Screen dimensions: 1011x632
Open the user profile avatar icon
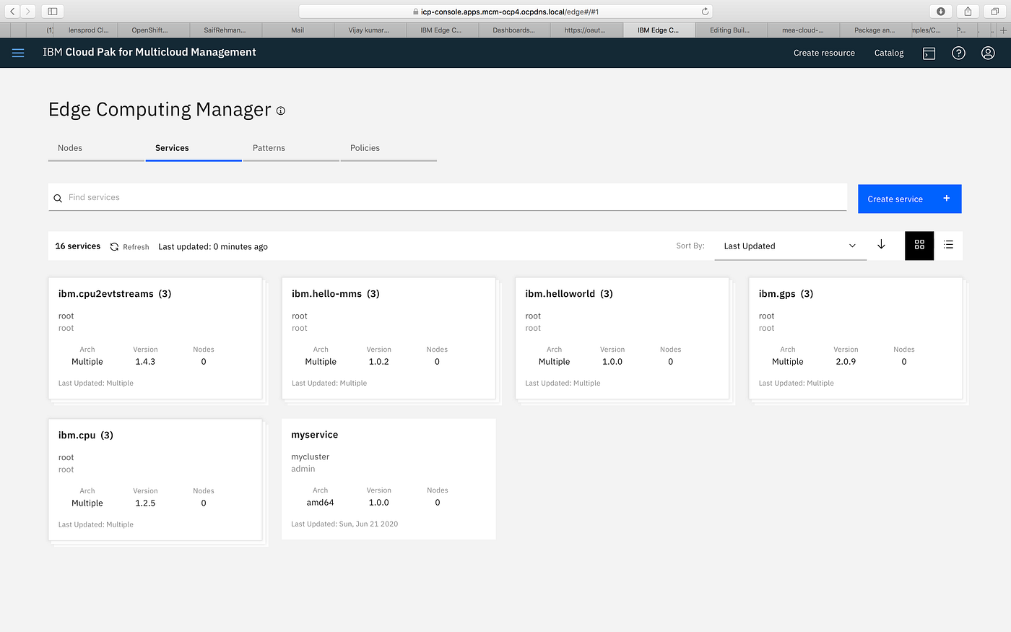pyautogui.click(x=988, y=53)
